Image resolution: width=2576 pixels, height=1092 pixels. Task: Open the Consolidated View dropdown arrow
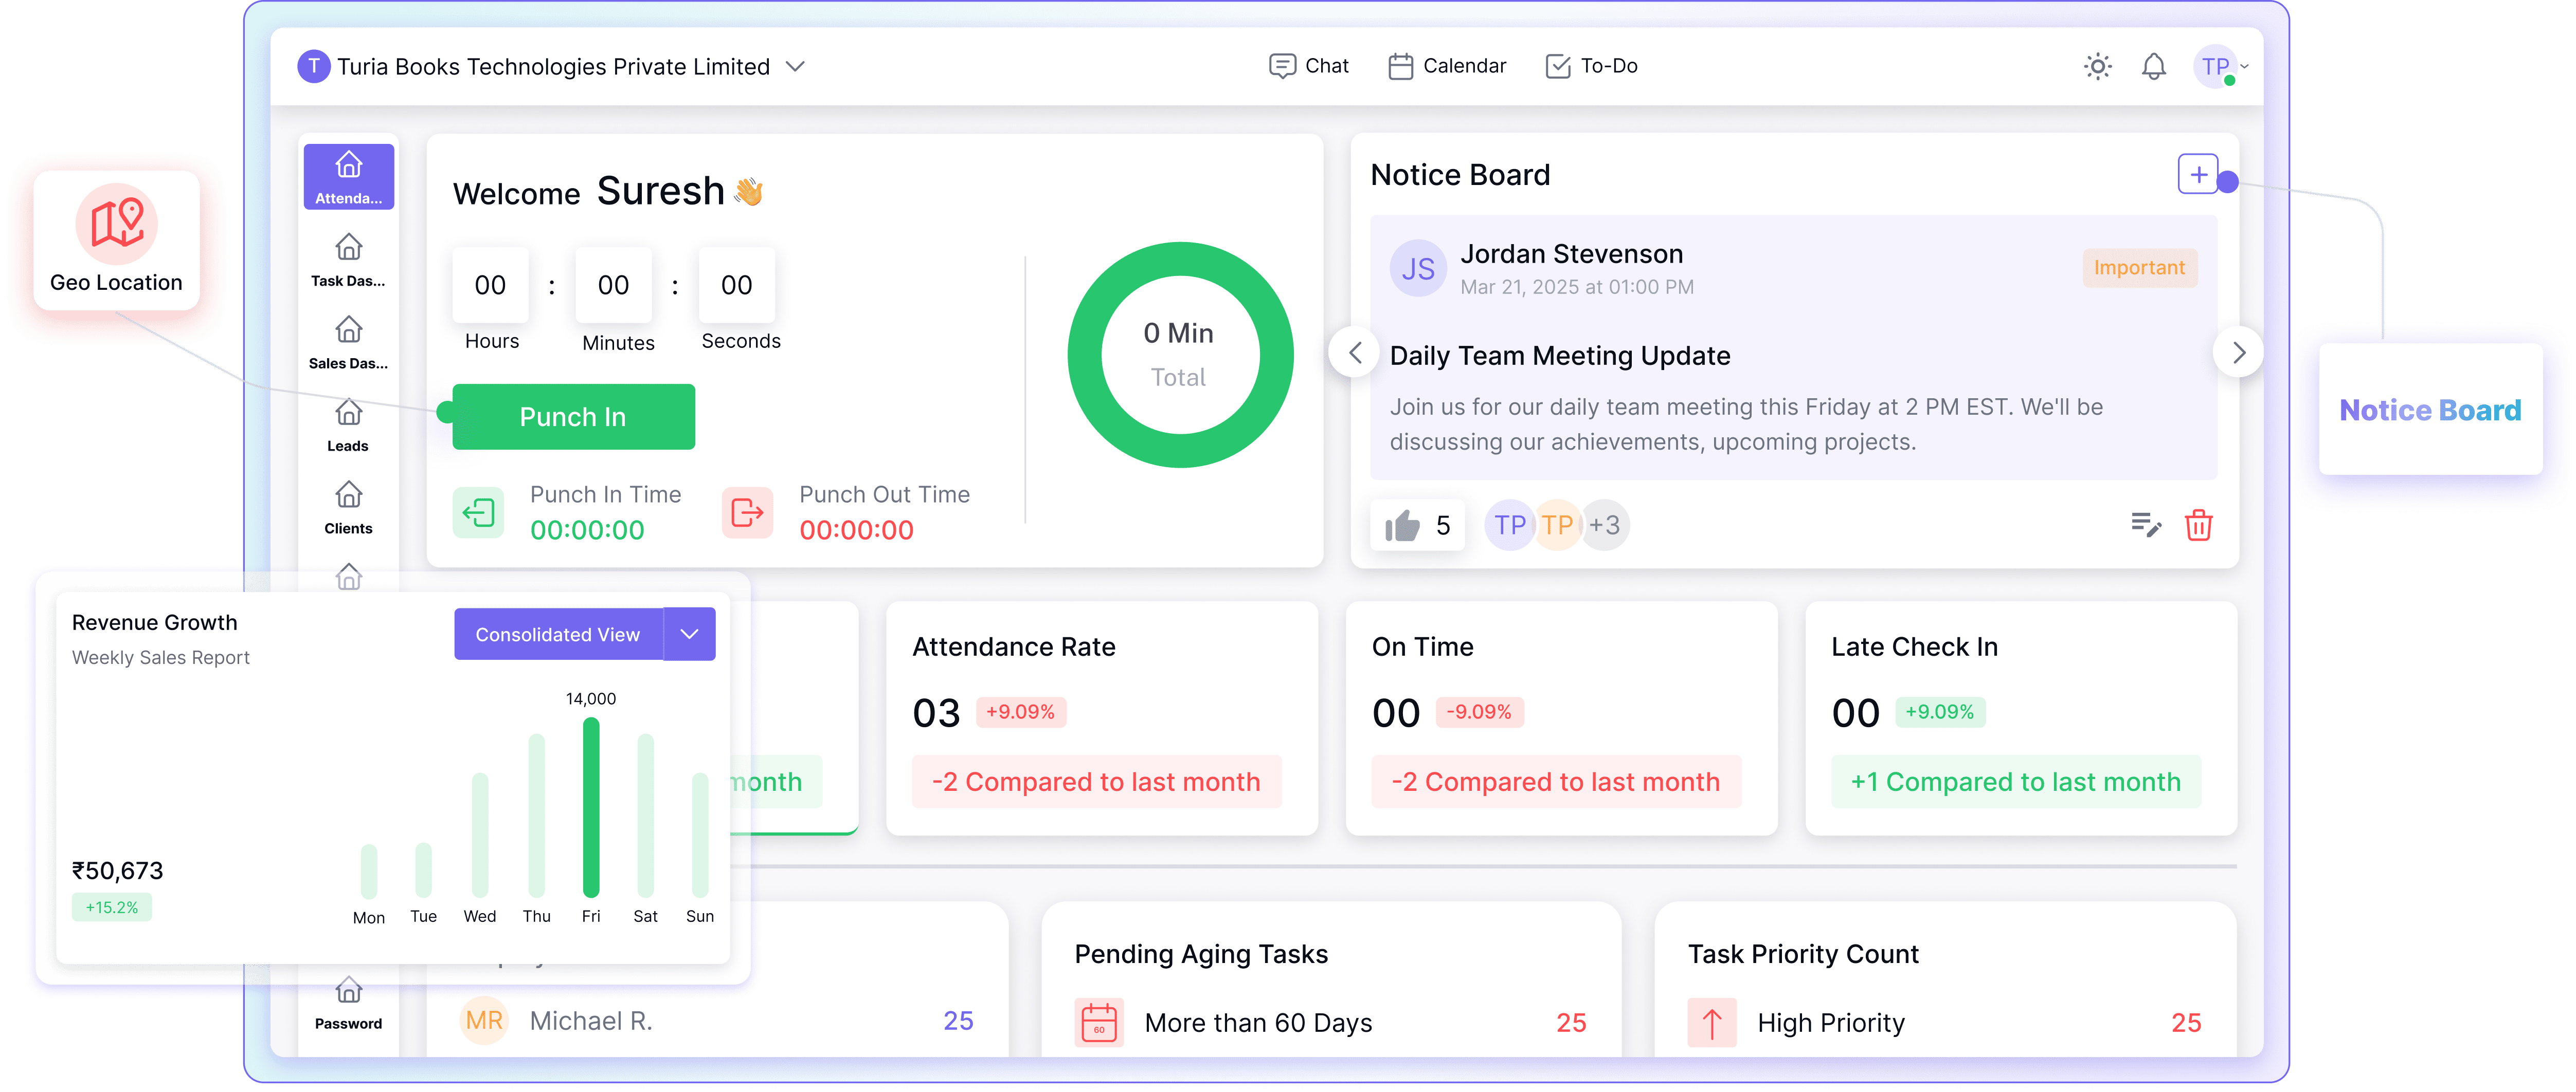click(689, 635)
